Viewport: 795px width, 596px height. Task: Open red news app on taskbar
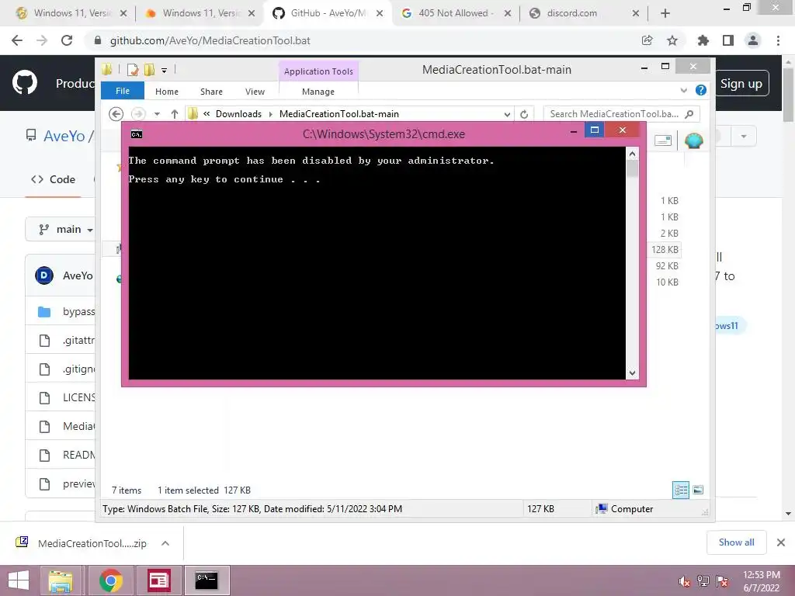158,580
